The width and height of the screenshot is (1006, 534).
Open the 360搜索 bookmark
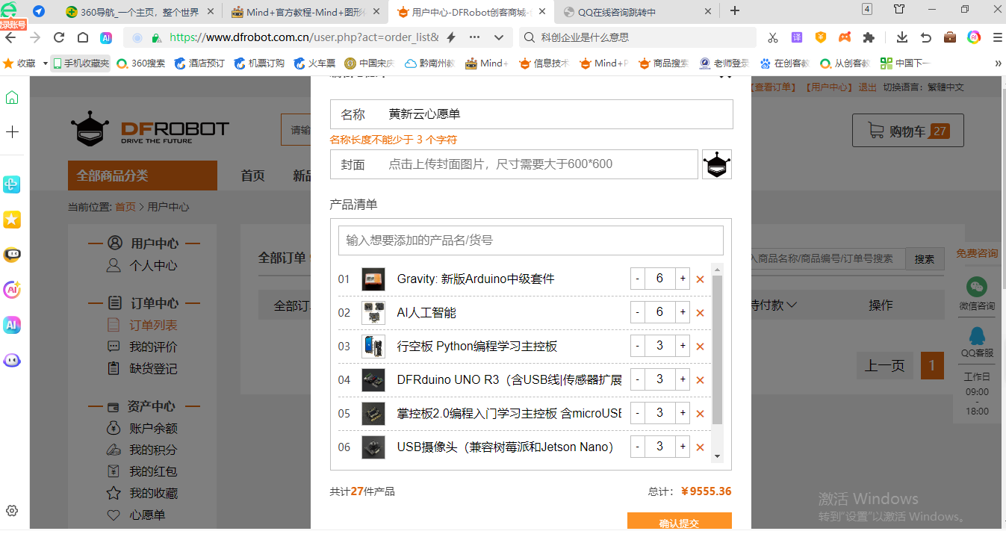click(141, 63)
